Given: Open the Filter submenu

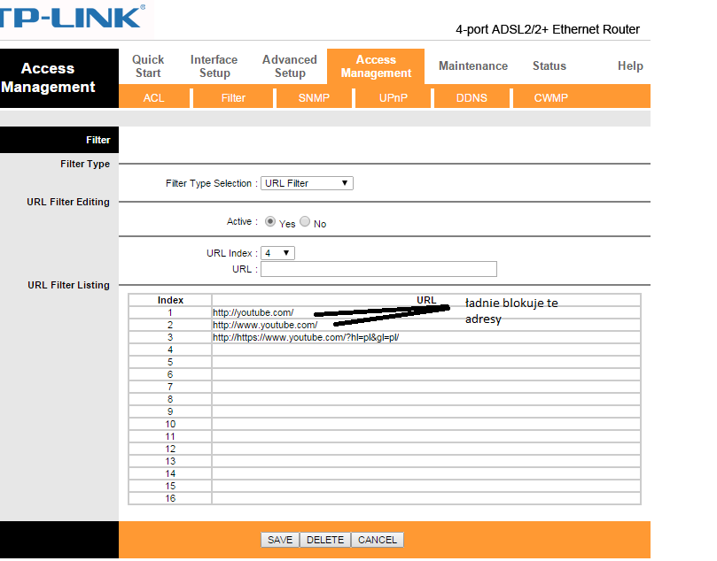Looking at the screenshot, I should (x=233, y=97).
